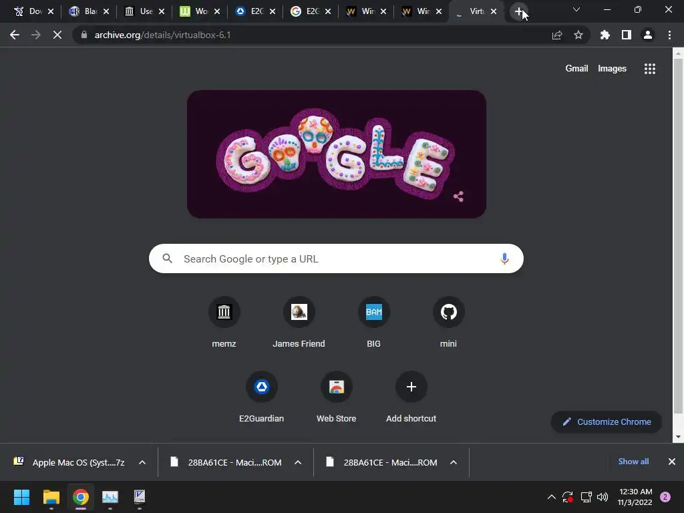Click the forward navigation arrow

coord(36,35)
